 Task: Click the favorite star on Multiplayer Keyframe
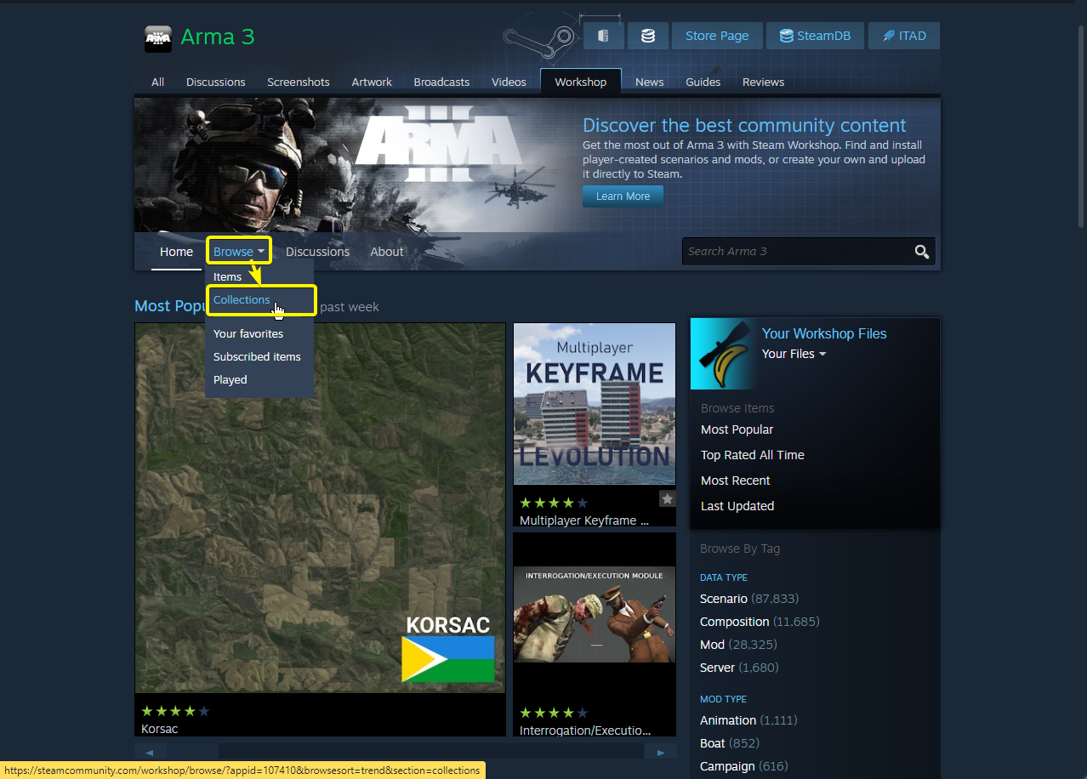coord(668,498)
